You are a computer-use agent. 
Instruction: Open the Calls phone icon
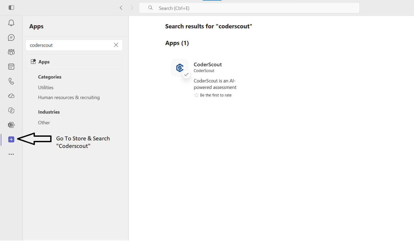point(11,81)
